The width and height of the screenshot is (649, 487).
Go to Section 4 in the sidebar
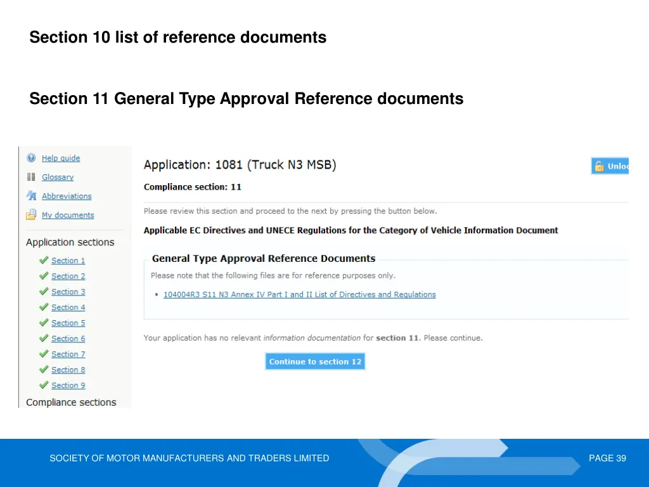[68, 308]
